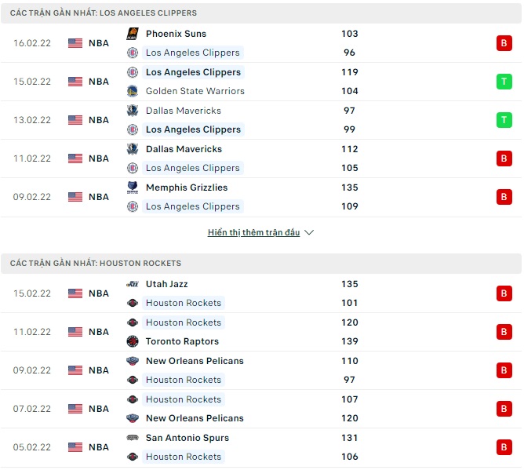Click the US flag on 16.02.22 row

click(75, 43)
